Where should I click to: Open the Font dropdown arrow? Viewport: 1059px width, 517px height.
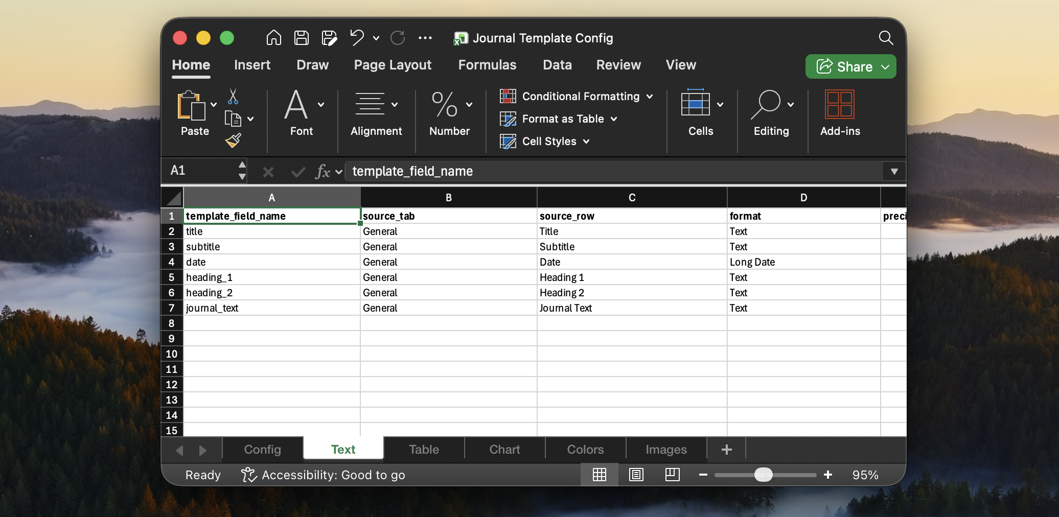(x=321, y=105)
